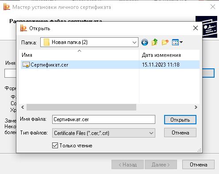219x174 pixels.
Task: Go back with the blue arrow icon
Action: (x=145, y=43)
